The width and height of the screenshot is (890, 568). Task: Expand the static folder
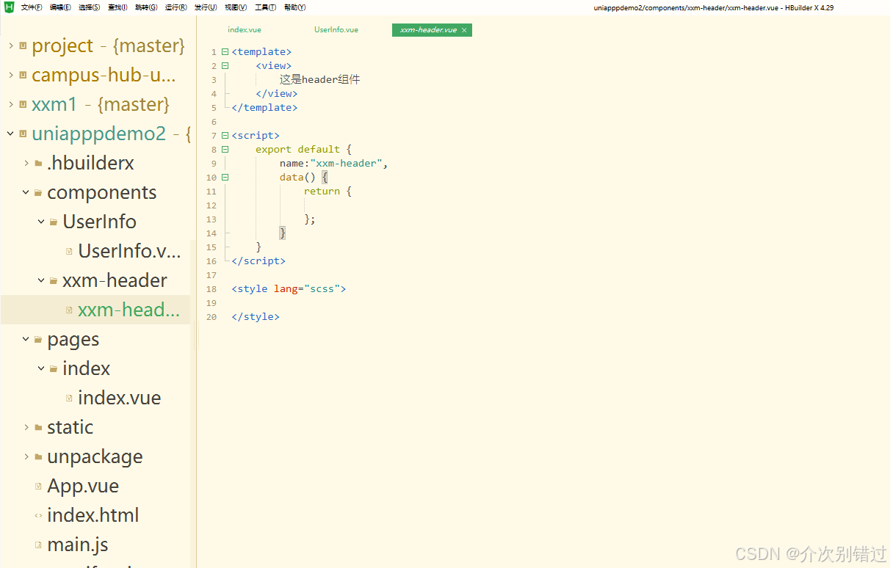click(26, 427)
